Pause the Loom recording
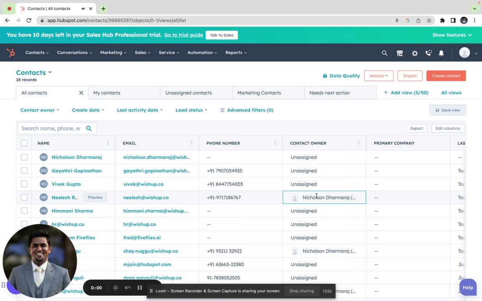Viewport: 482px width, 301px height. [140, 288]
